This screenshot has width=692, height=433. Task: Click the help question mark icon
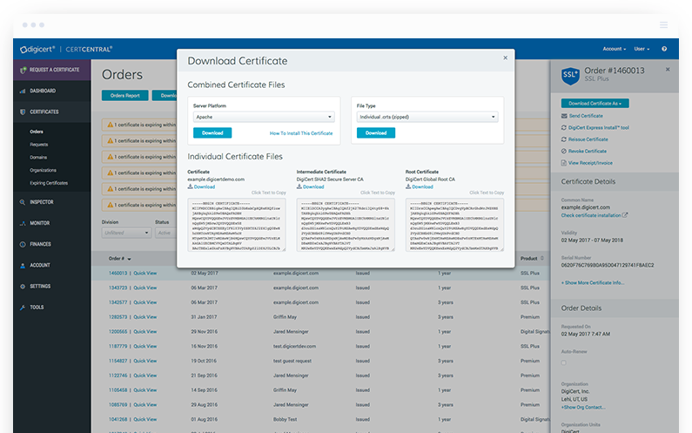click(x=664, y=49)
